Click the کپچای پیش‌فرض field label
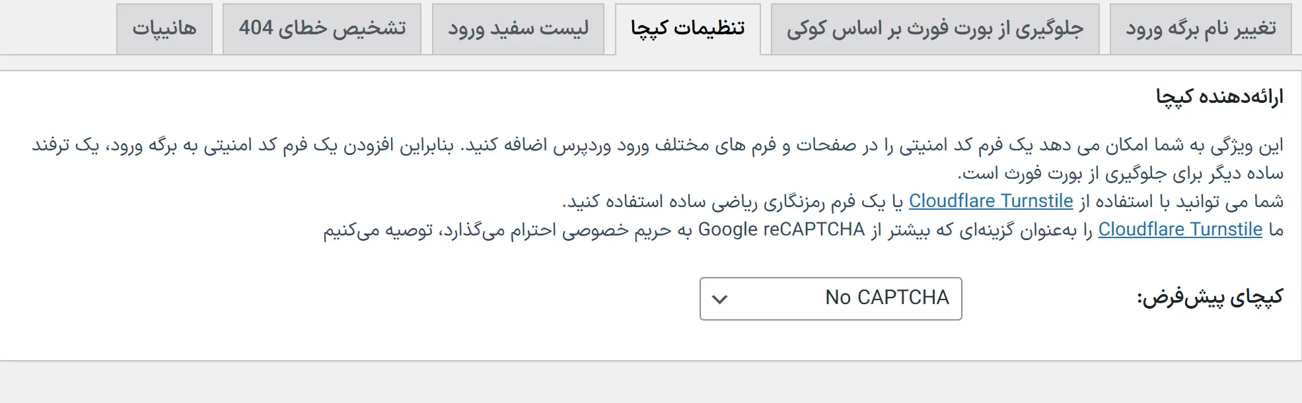1302x403 pixels. [1210, 298]
